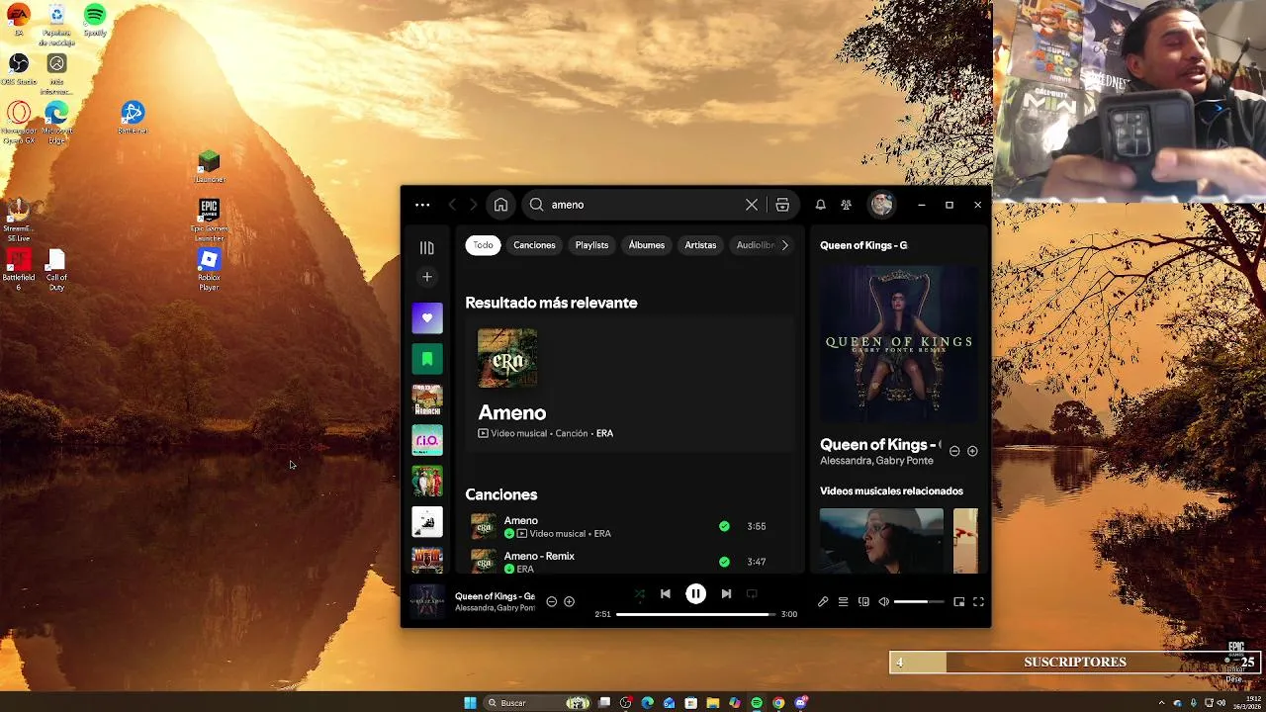Viewport: 1266px width, 712px height.
Task: Seek on the song progress bar
Action: [693, 614]
